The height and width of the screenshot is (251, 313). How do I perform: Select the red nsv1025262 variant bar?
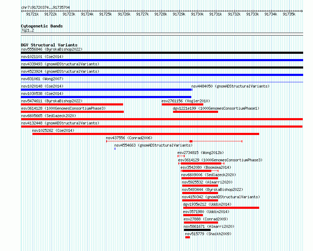click(146, 134)
